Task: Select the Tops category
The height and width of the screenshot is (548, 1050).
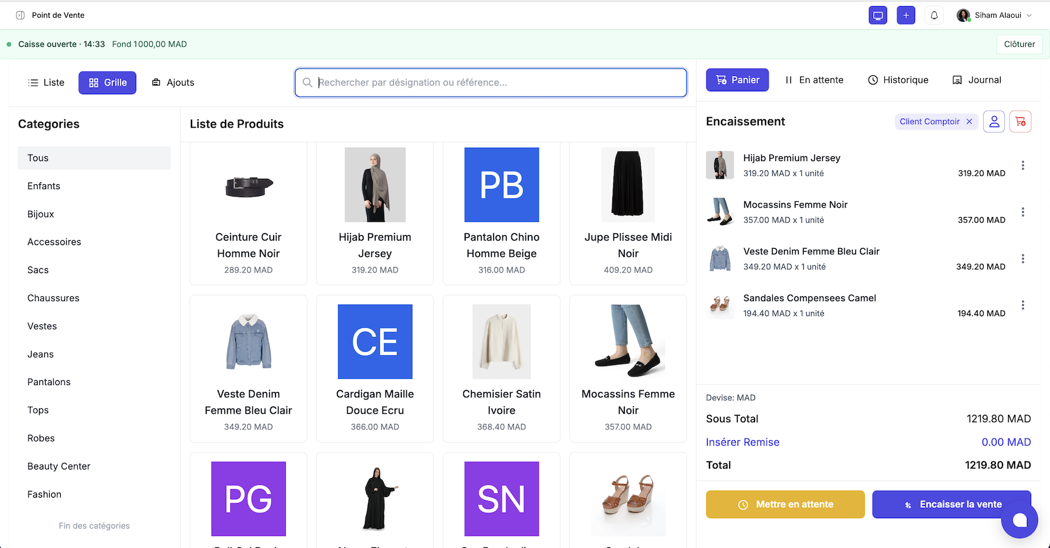Action: coord(94,410)
